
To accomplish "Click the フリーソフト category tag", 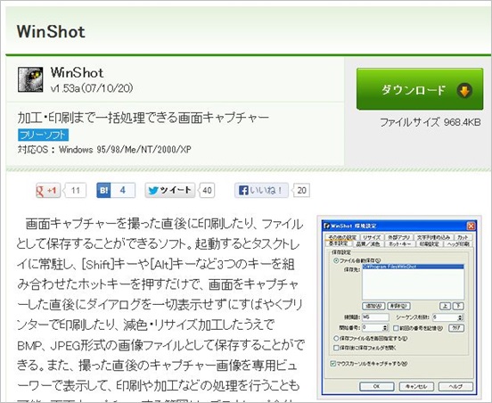I will [43, 135].
